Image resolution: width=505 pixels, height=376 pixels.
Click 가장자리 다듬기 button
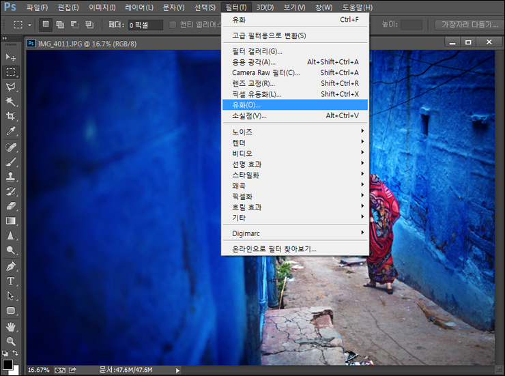coord(469,25)
